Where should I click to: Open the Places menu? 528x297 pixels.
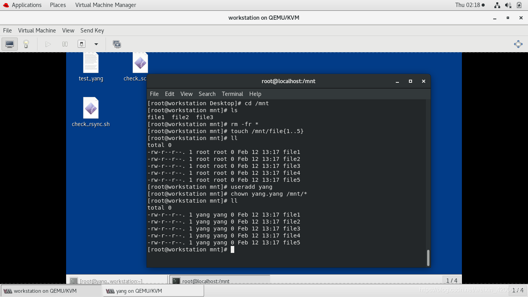(58, 5)
